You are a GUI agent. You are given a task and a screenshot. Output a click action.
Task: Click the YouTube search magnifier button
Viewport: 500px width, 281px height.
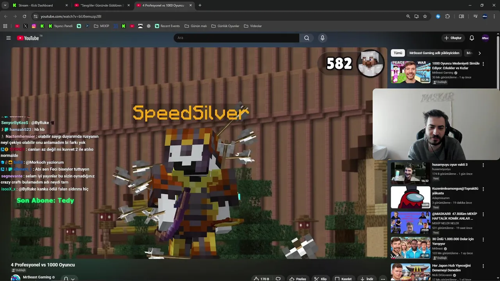coord(307,38)
